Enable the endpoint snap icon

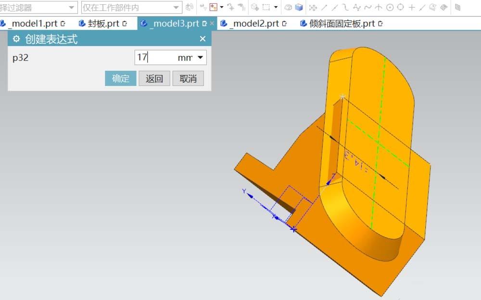[x=325, y=6]
